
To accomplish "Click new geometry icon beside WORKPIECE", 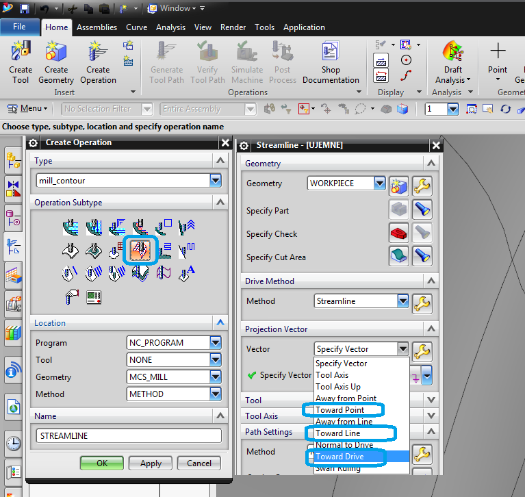I will [399, 186].
